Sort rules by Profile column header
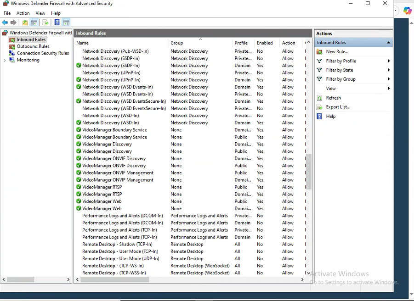Screen dimensions: 414x301 [x=243, y=43]
